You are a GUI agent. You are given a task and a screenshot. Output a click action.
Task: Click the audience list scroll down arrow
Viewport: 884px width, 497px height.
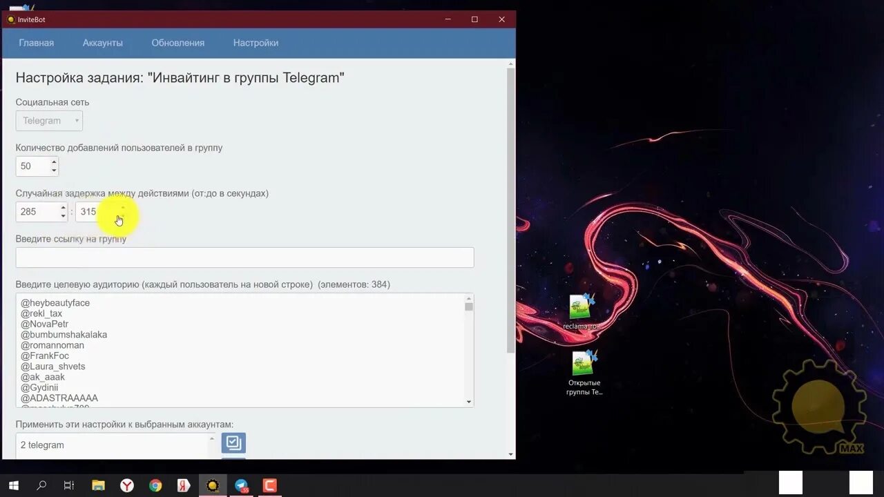[469, 402]
